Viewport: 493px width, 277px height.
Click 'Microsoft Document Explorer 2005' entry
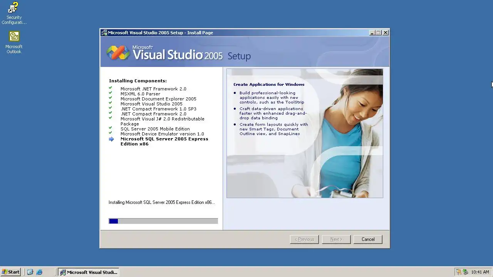pos(158,99)
